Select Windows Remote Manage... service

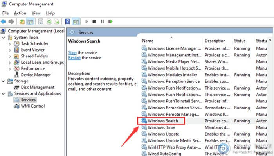(x=204, y=114)
